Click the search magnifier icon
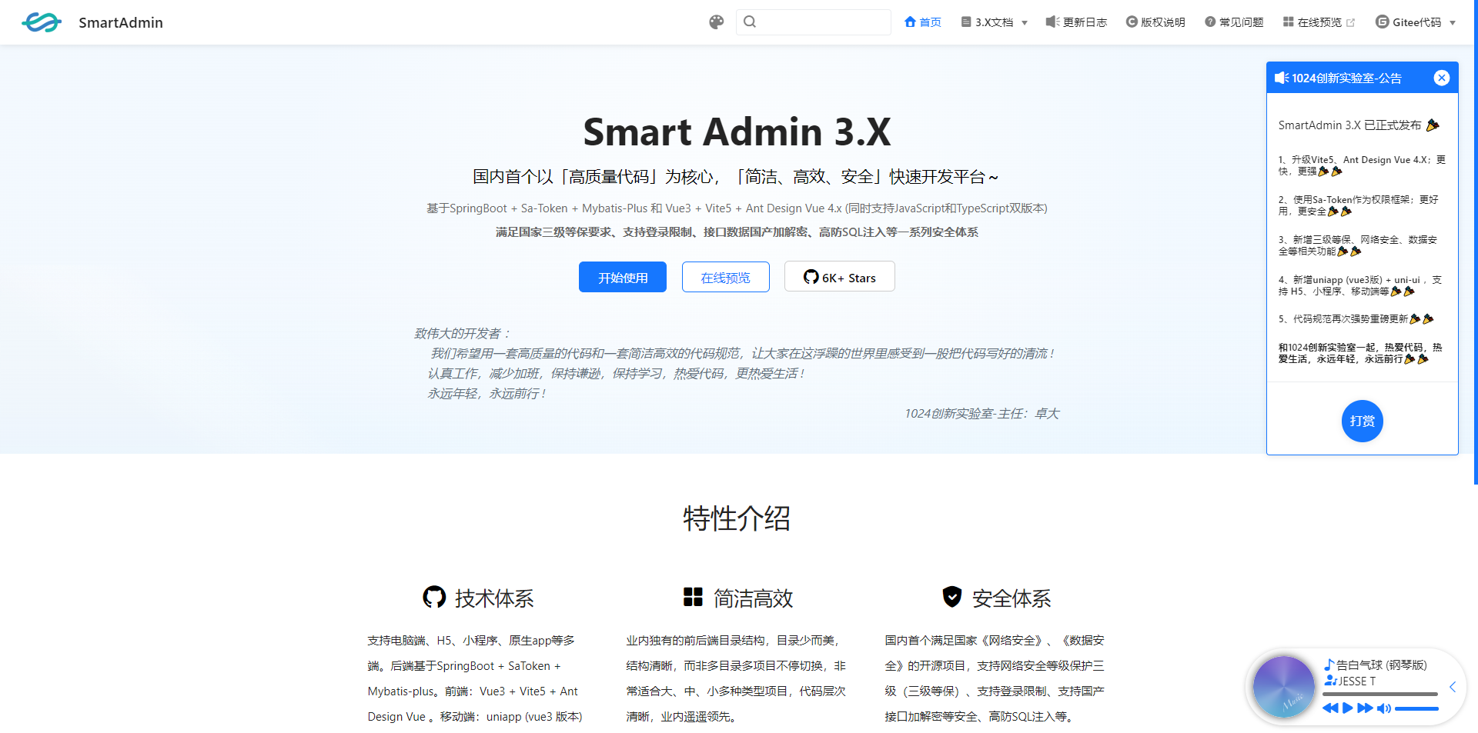This screenshot has width=1478, height=733. coord(750,22)
